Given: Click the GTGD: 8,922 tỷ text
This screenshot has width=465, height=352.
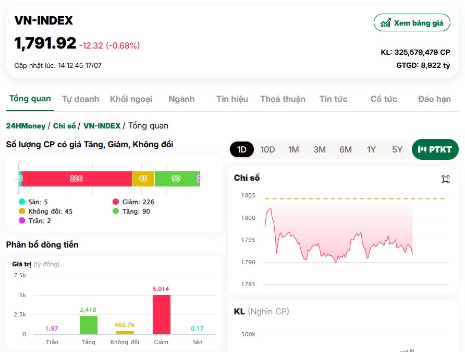Looking at the screenshot, I should 423,65.
